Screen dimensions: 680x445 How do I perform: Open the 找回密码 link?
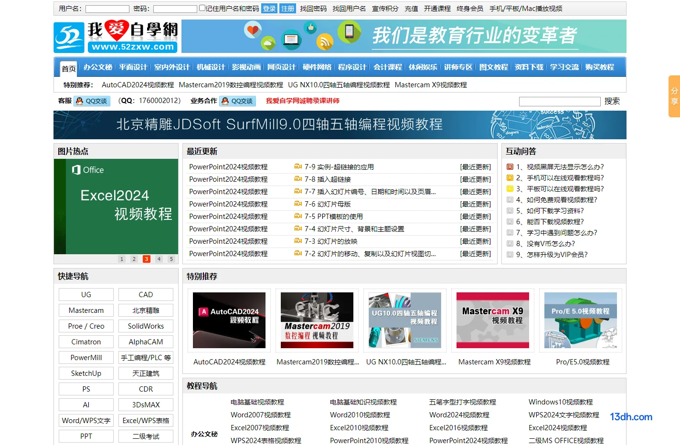click(313, 9)
